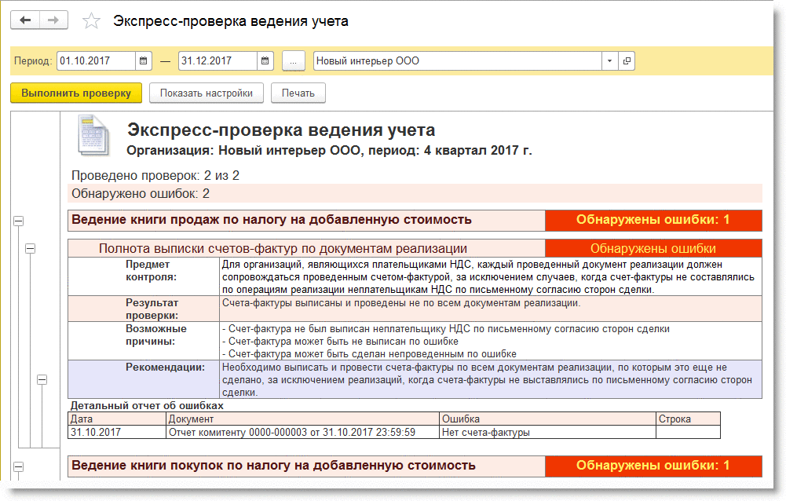Viewport: 786px width, 501px height.
Task: Click the back navigation arrow
Action: click(x=25, y=20)
